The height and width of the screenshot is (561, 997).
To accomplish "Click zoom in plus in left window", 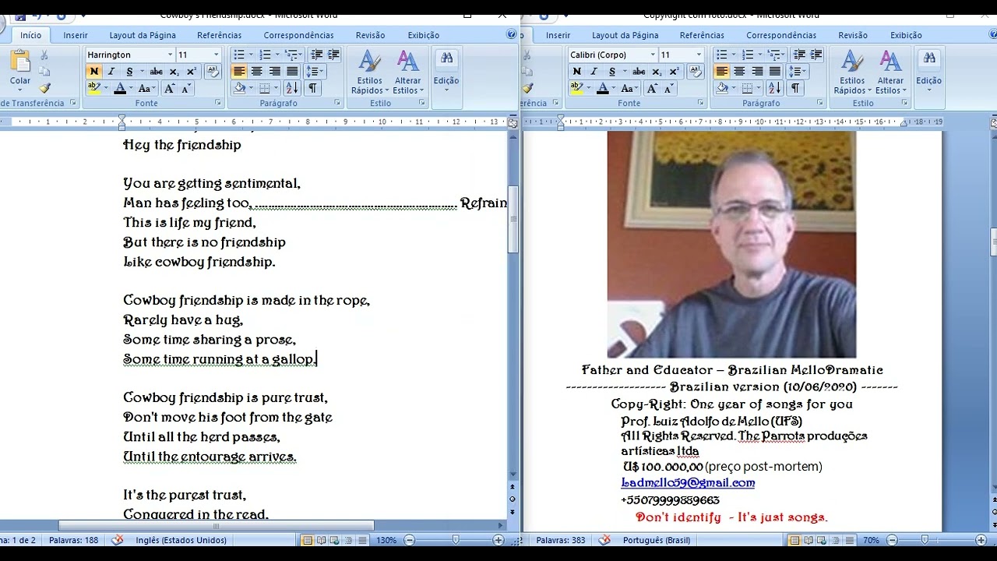I will tap(498, 540).
